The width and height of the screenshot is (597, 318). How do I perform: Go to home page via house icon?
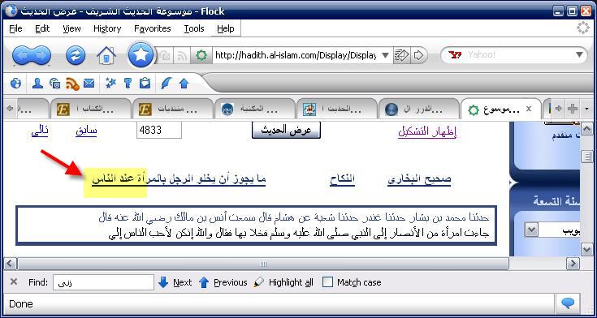[106, 55]
